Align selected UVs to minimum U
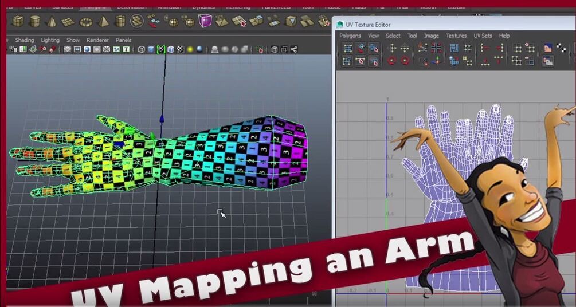The height and width of the screenshot is (307, 576). [x=485, y=48]
